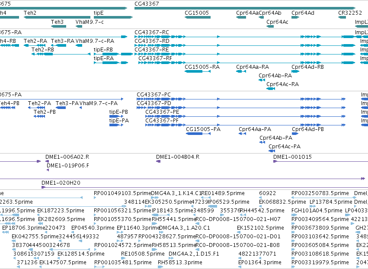Screen dimensions: 368x269
Task: Click the VhaM9.7-c-RA transcript label
Action: pos(95,41)
